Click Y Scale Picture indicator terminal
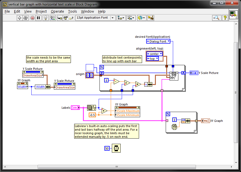The image size is (241, 172). pyautogui.click(x=194, y=73)
